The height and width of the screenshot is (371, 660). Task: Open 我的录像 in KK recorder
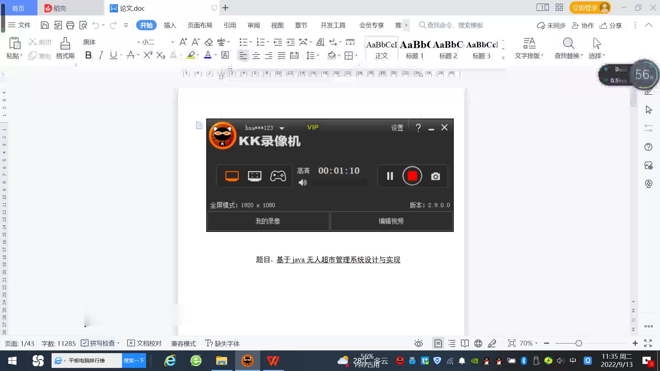click(268, 221)
